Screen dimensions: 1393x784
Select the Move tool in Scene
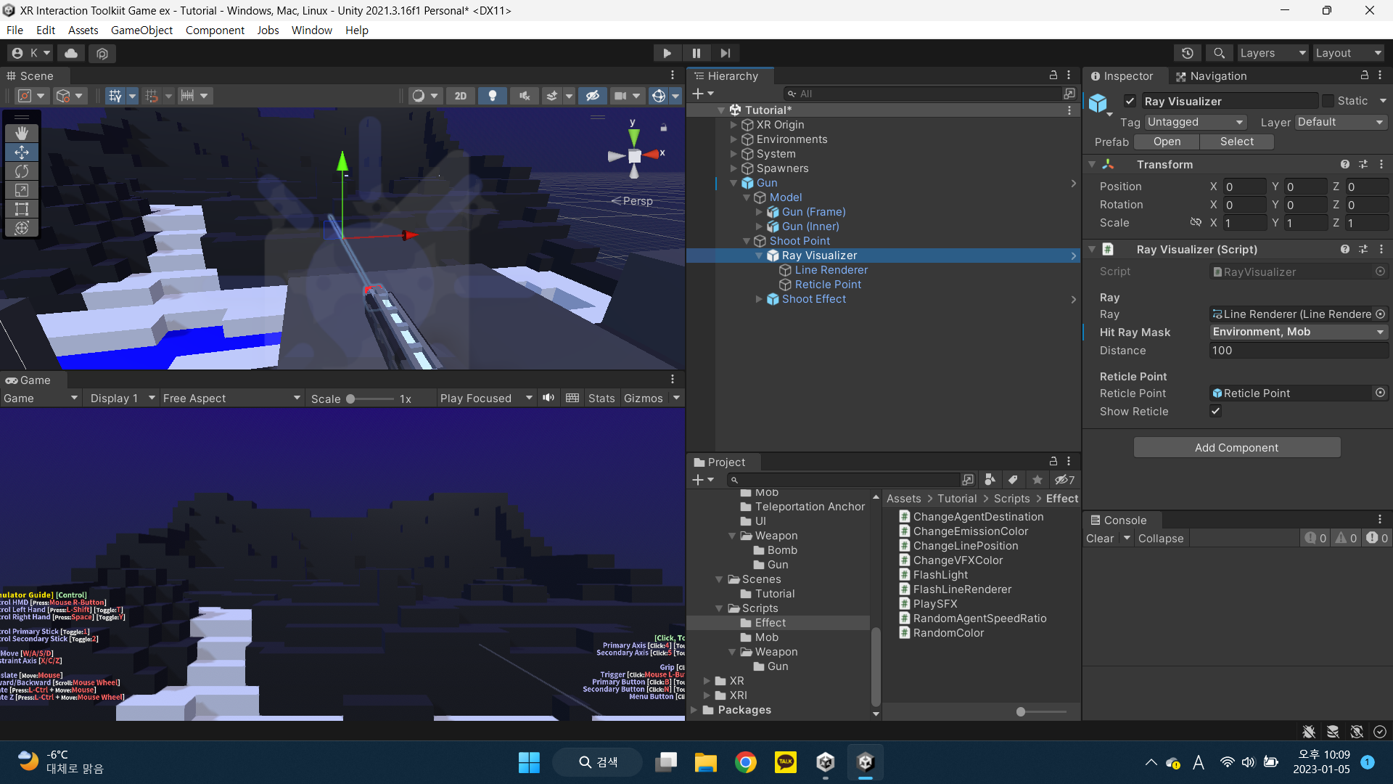(22, 152)
